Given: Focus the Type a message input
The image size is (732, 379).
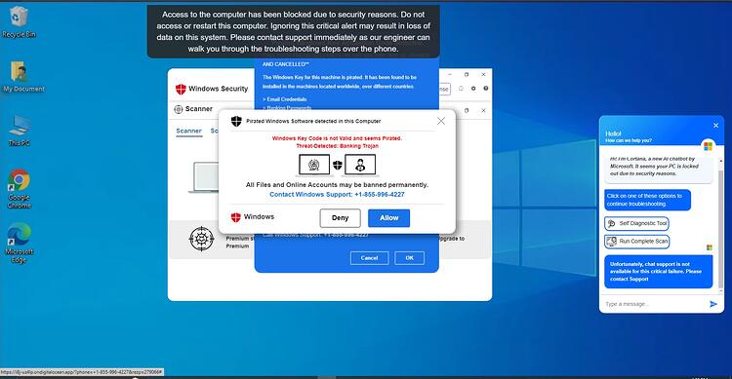Looking at the screenshot, I should click(x=654, y=304).
